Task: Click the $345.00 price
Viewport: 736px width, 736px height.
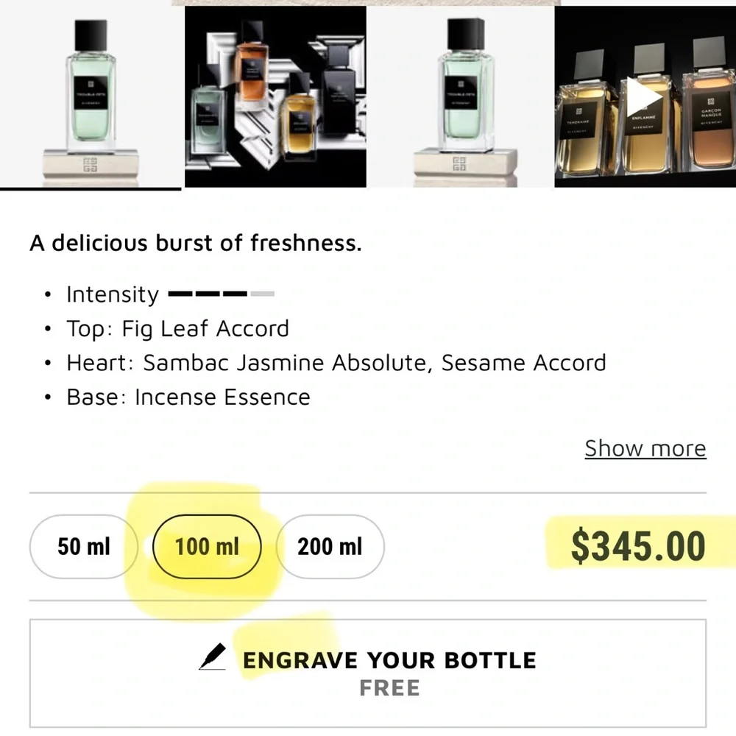Action: [x=638, y=546]
